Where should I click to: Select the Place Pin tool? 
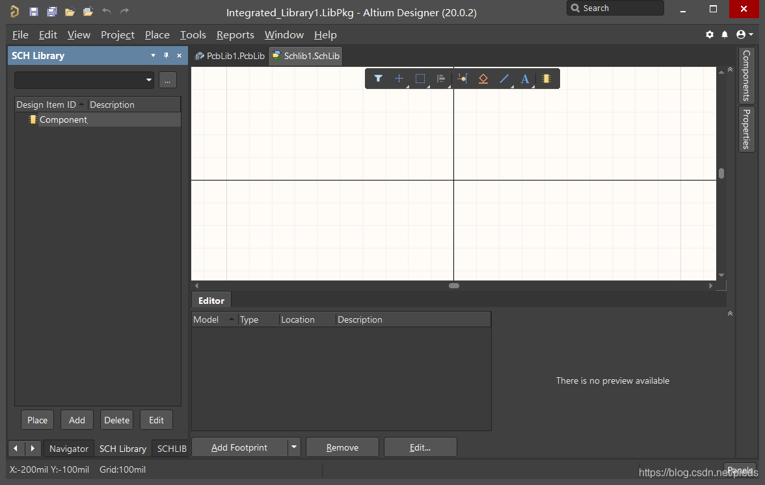[x=462, y=79]
